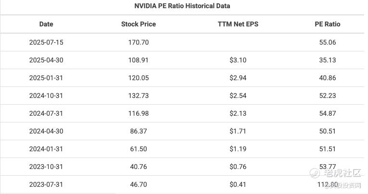Select the 132.73 stock price value

click(139, 96)
